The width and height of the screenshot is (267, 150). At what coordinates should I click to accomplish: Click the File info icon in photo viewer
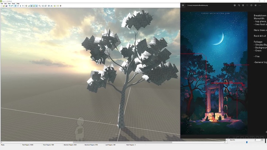click(x=251, y=5)
